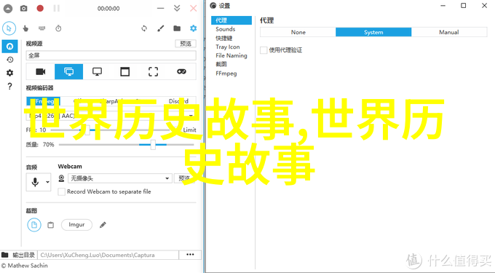The image size is (495, 273).
Task: Select region capture source icon
Action: click(x=153, y=71)
